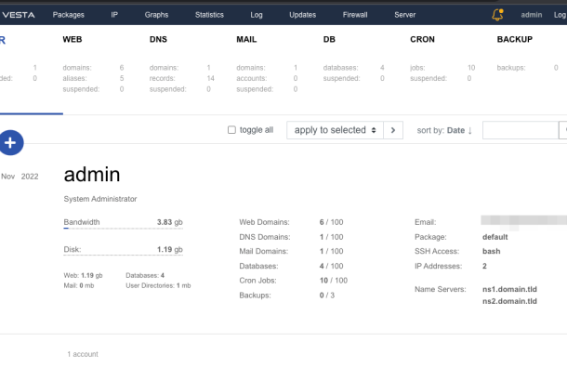The image size is (567, 368).
Task: Check the toggle all checkbox
Action: click(x=231, y=130)
